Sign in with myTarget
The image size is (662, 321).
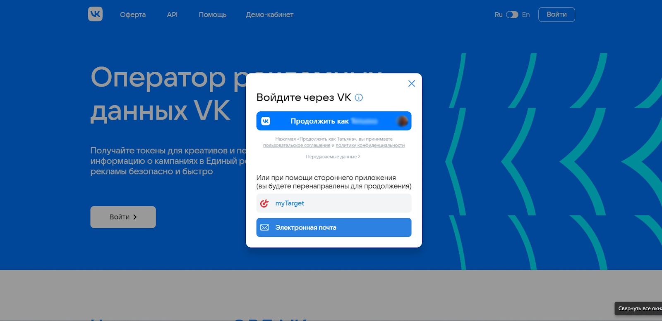334,203
